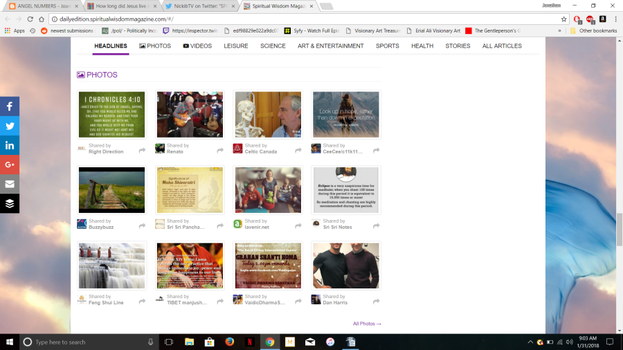Share page via the LinkedIn sidebar icon
The width and height of the screenshot is (623, 350).
click(10, 145)
